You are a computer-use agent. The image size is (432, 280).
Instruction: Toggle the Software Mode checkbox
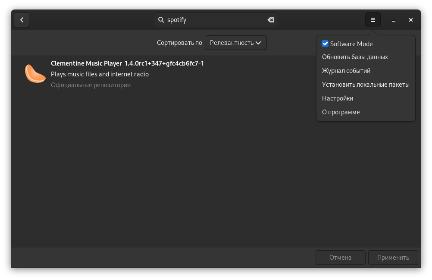point(325,44)
